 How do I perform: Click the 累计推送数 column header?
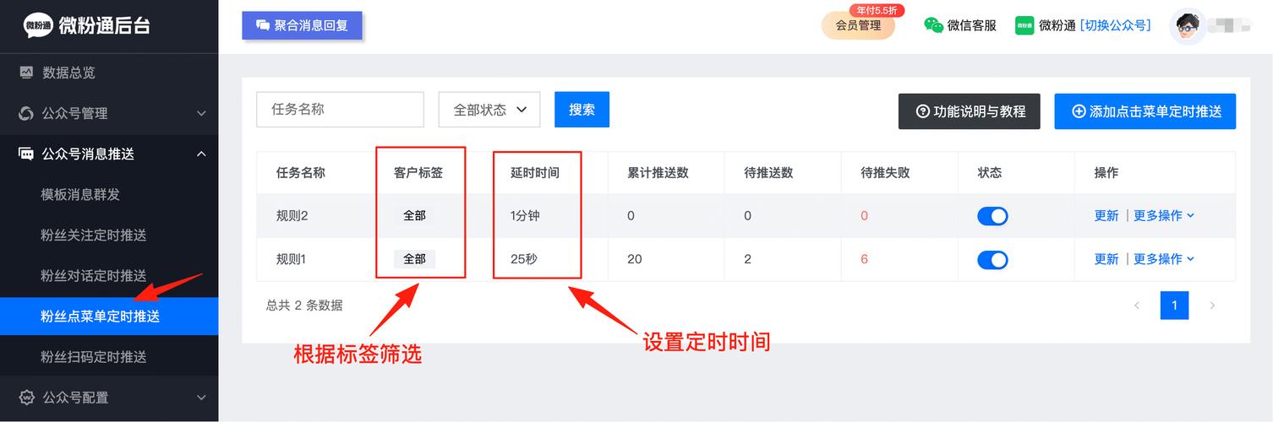point(658,172)
